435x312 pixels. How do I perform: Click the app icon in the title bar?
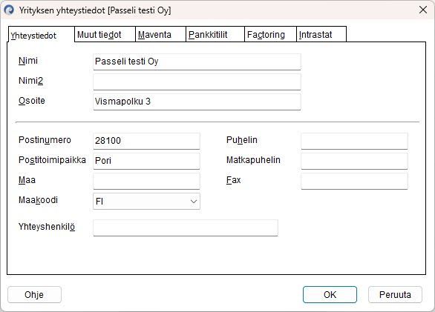(x=9, y=10)
